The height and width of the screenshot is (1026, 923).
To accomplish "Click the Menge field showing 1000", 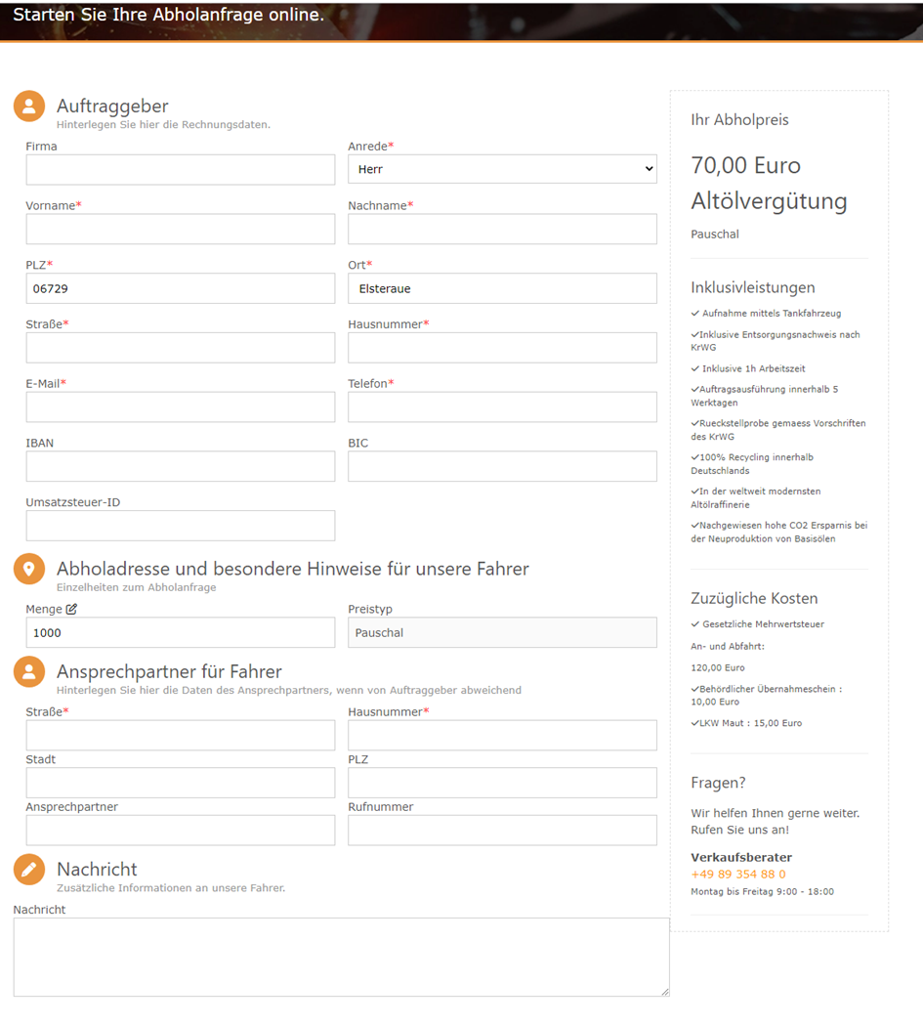I will [181, 633].
